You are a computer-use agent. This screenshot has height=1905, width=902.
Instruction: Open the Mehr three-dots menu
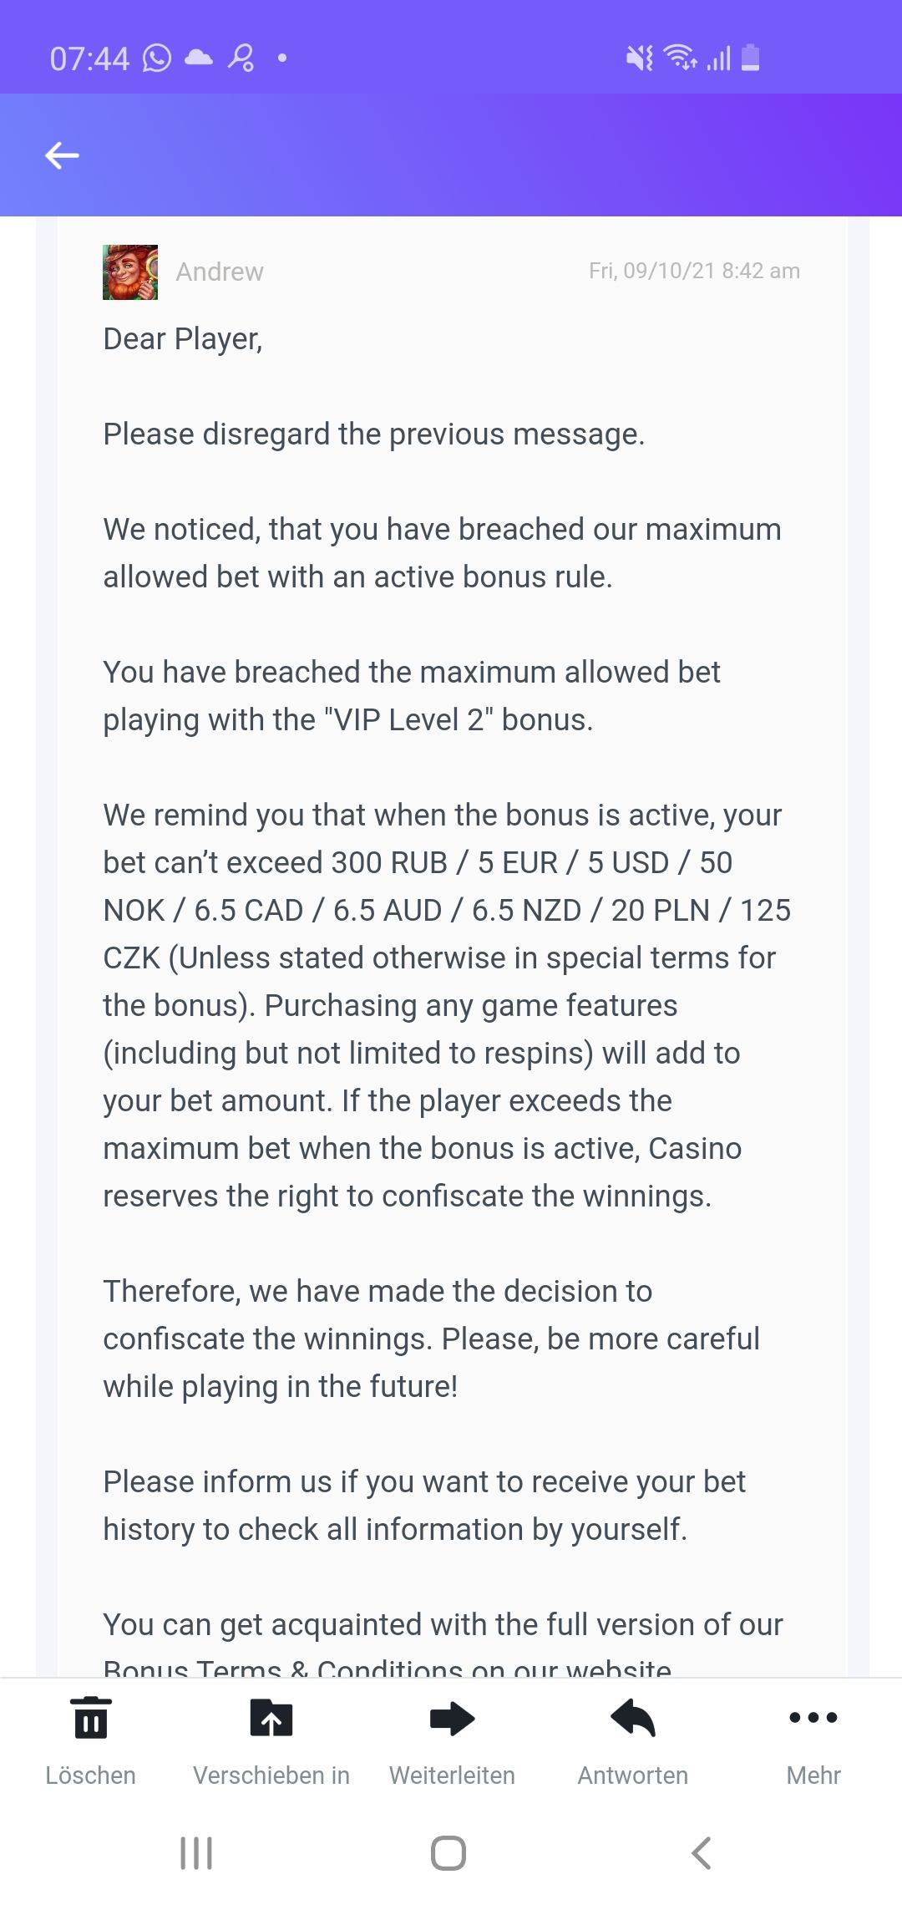coord(813,1718)
